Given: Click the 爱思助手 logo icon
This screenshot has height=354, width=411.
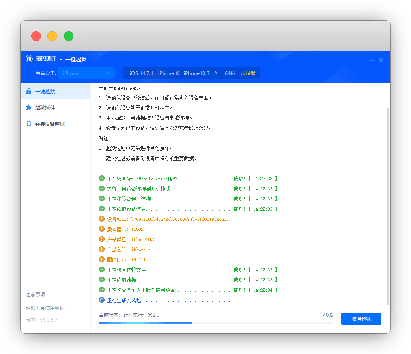Looking at the screenshot, I should click(x=29, y=59).
